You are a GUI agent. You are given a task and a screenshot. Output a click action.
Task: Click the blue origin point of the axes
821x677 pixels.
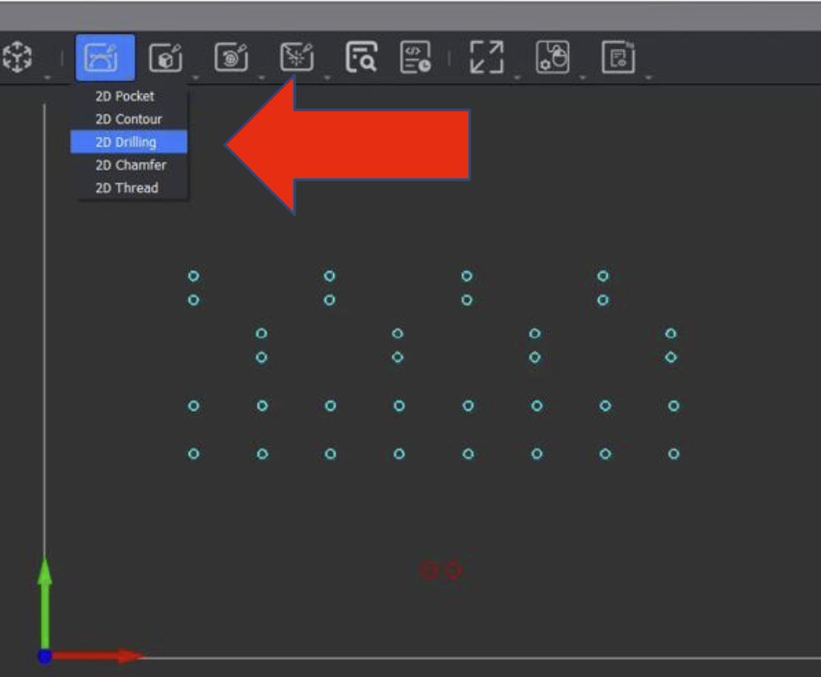[45, 656]
